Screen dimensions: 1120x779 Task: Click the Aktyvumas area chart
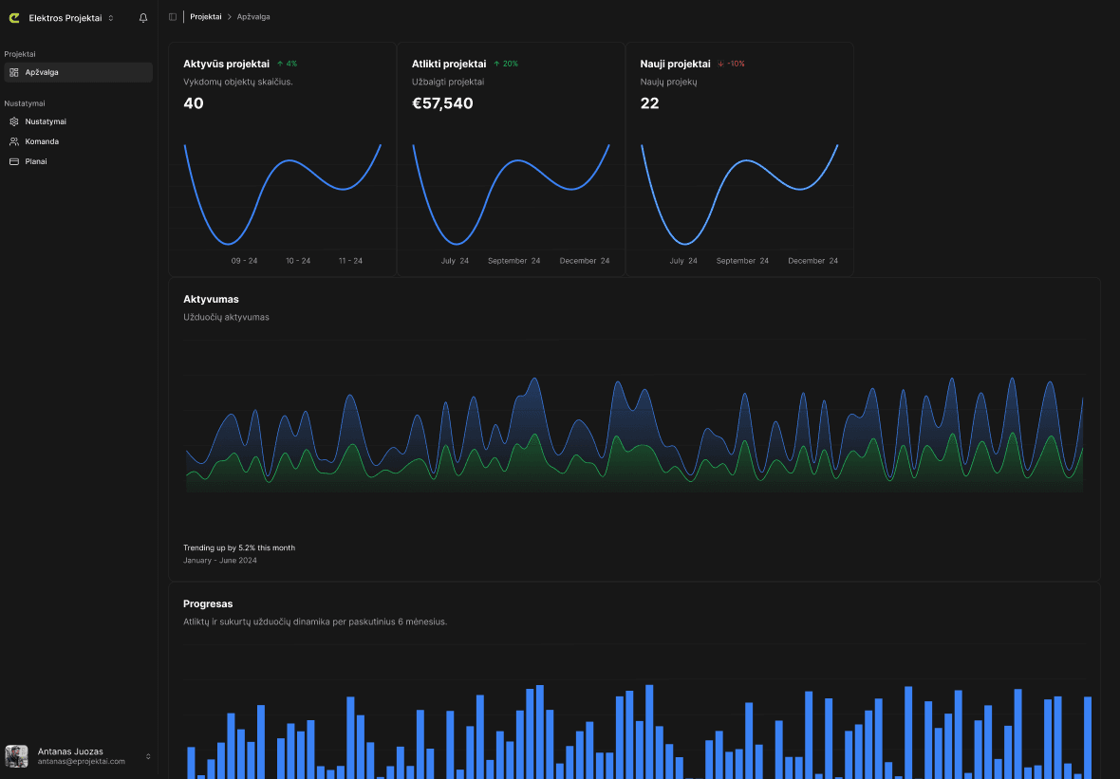pyautogui.click(x=634, y=436)
